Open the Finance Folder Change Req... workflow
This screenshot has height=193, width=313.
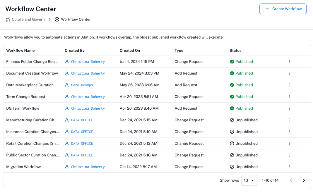click(x=32, y=62)
